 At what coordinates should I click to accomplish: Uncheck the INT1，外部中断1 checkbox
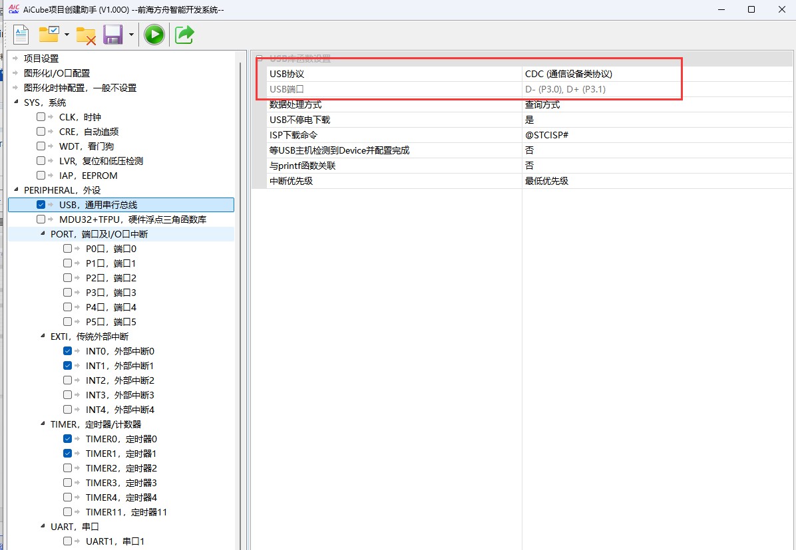tap(67, 366)
